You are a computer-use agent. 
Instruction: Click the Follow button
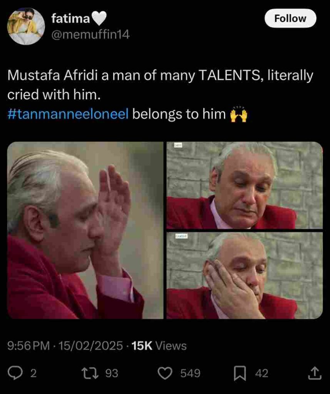pos(290,18)
